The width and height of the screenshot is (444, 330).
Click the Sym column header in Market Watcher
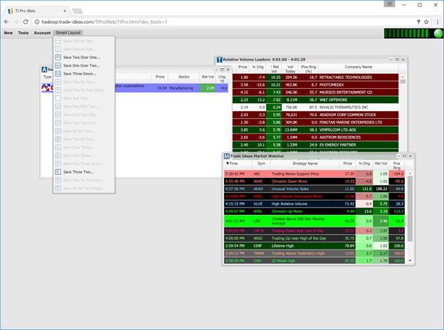(261, 164)
